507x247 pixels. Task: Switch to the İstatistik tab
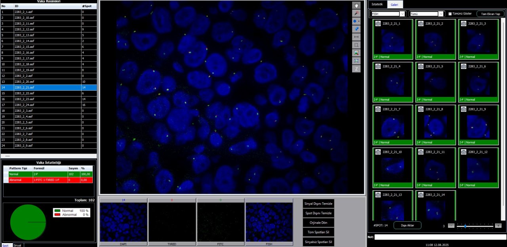pyautogui.click(x=377, y=4)
